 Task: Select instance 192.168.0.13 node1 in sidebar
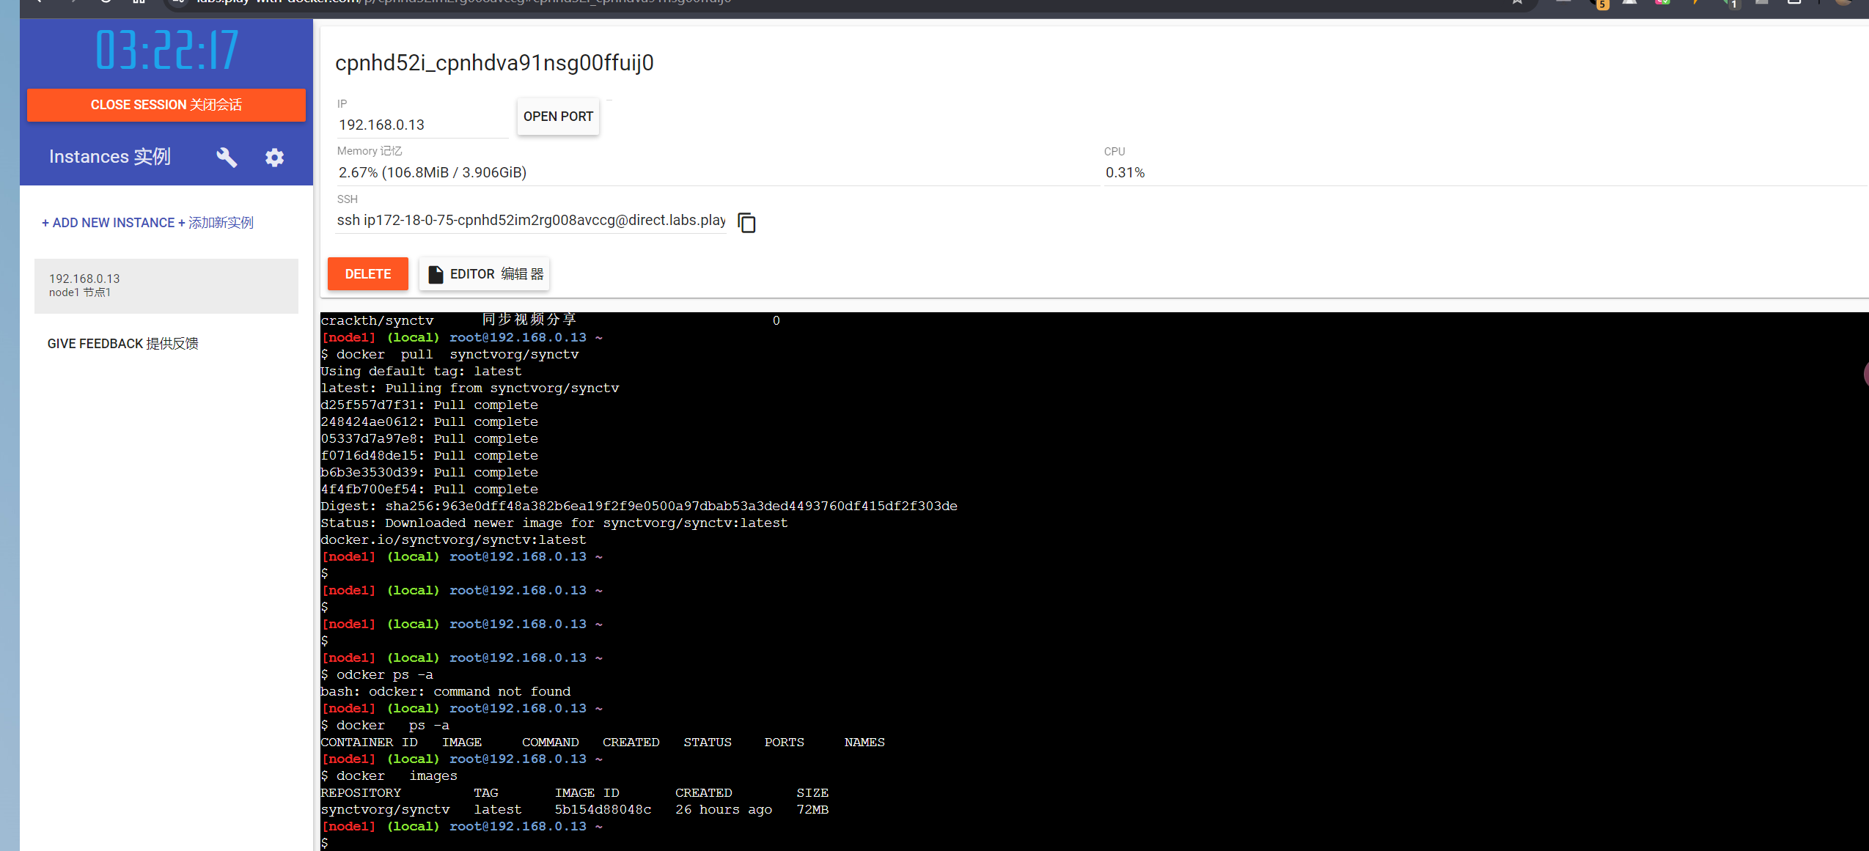tap(166, 285)
